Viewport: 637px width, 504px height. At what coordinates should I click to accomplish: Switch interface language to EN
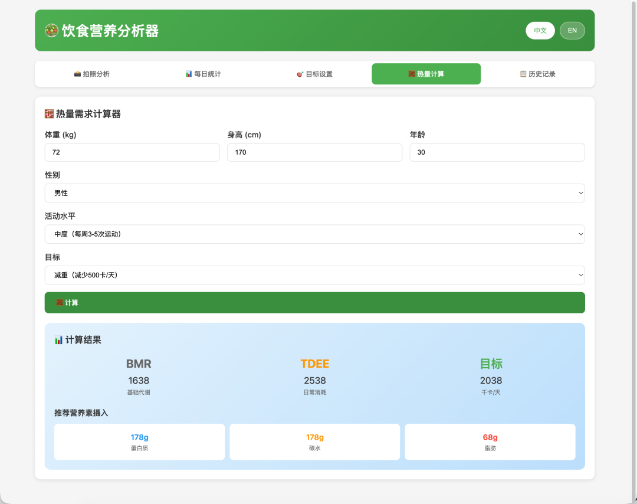click(x=572, y=30)
